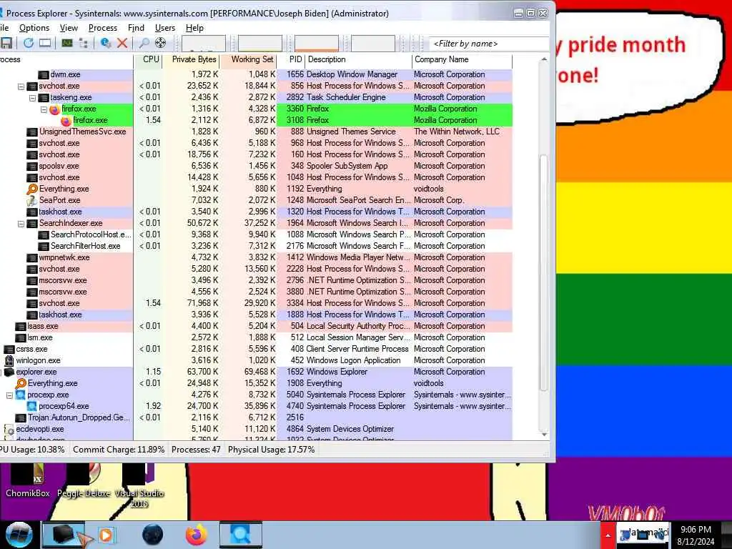Sort by the Working Set column header
The width and height of the screenshot is (732, 549).
[x=248, y=60]
